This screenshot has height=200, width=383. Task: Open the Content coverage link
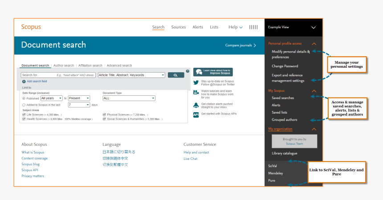click(x=34, y=158)
